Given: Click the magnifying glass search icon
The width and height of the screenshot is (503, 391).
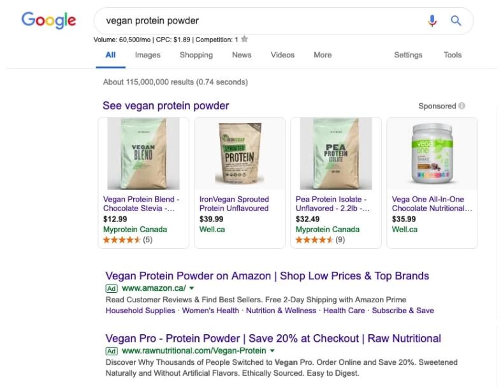Looking at the screenshot, I should coord(456,20).
